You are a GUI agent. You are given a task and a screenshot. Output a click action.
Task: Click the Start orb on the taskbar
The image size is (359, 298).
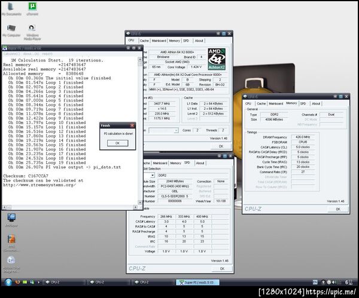8,282
